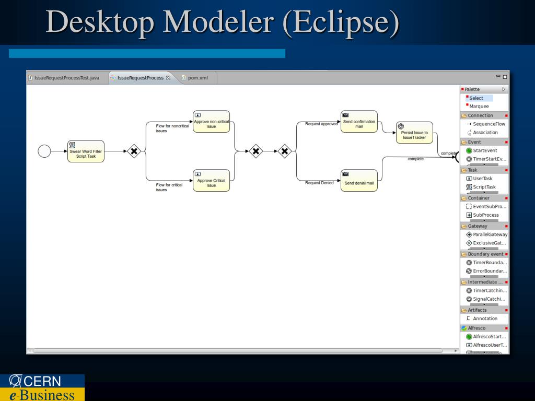Select AlfrescoUserTask palette entry

click(x=486, y=345)
